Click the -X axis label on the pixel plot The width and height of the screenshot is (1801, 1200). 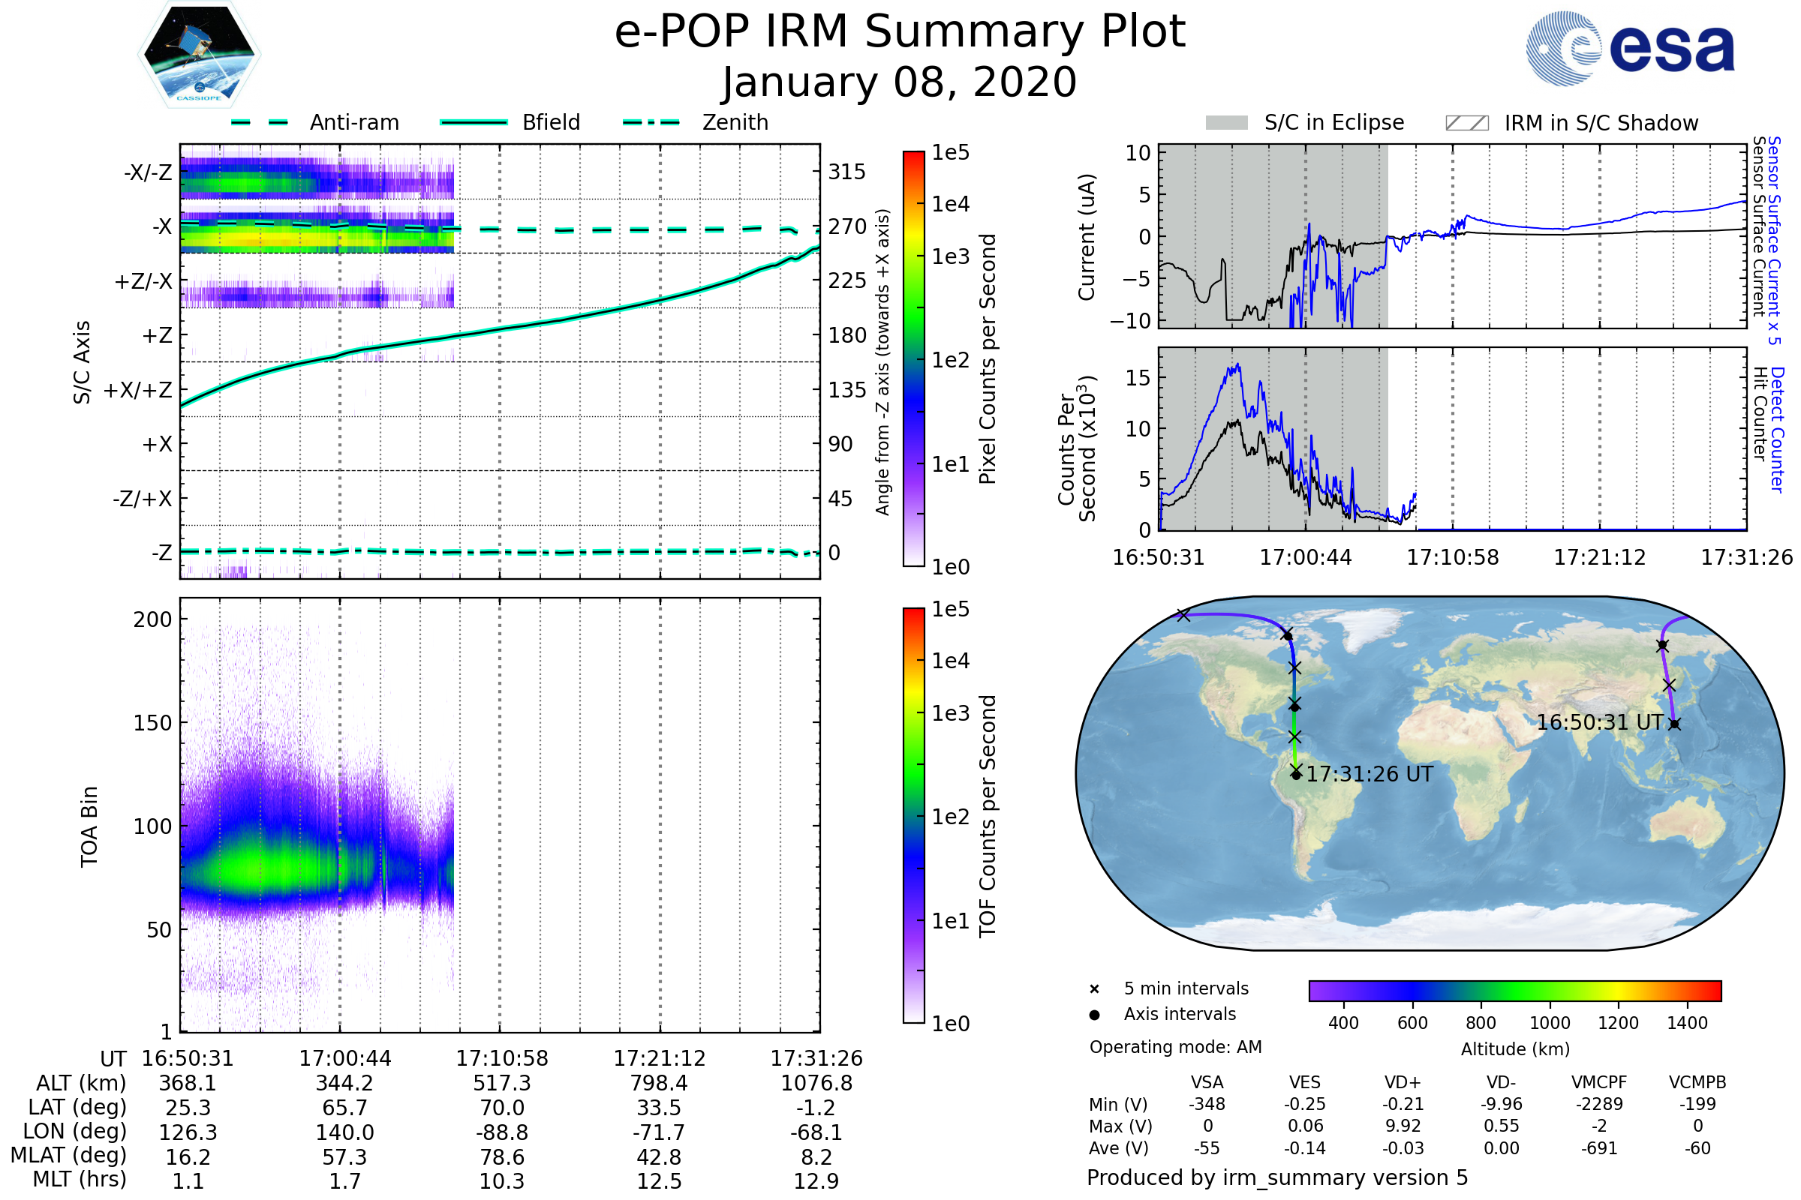[x=161, y=226]
